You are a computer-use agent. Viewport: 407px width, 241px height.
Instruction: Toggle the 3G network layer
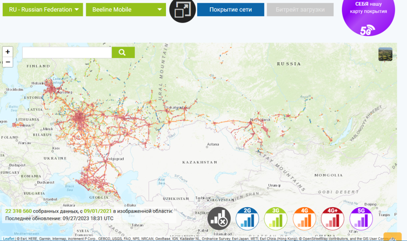(x=276, y=219)
